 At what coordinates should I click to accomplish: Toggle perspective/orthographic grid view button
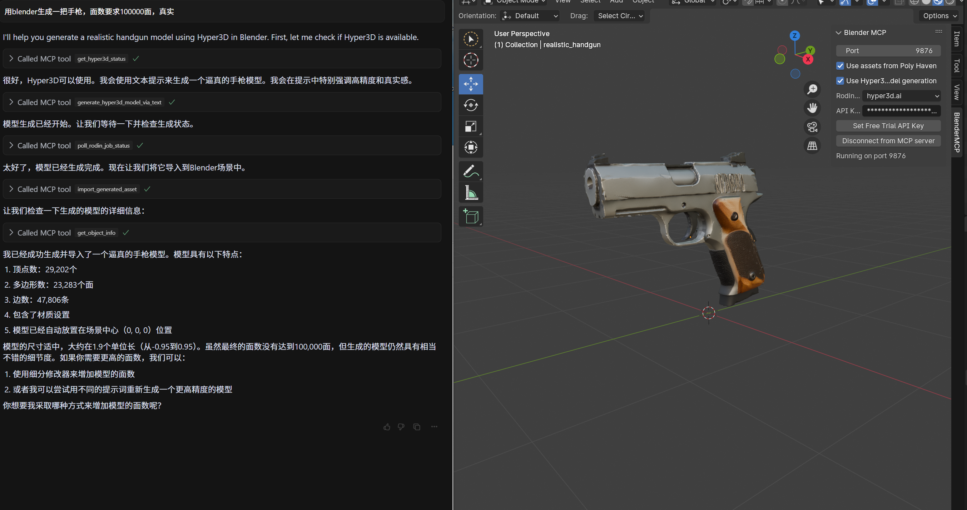tap(812, 146)
